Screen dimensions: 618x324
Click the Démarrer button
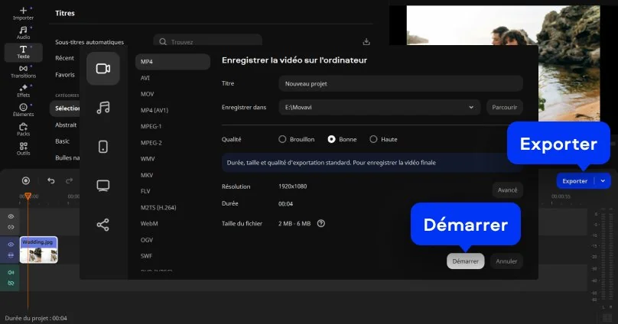[465, 261]
